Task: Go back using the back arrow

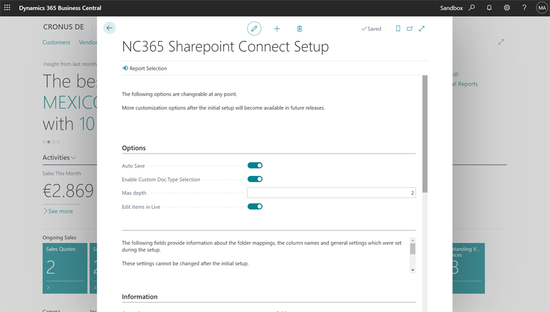Action: [x=110, y=28]
